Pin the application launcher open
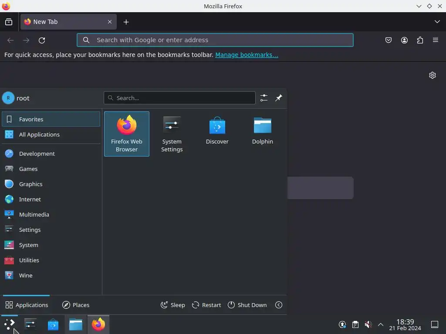This screenshot has height=334, width=446. [x=279, y=98]
